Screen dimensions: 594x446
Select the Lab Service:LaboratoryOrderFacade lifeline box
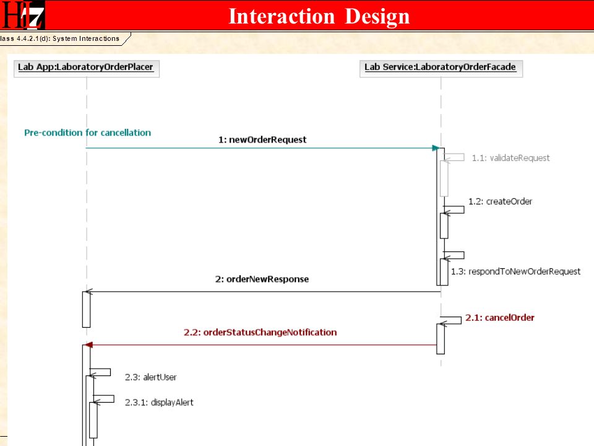point(441,69)
